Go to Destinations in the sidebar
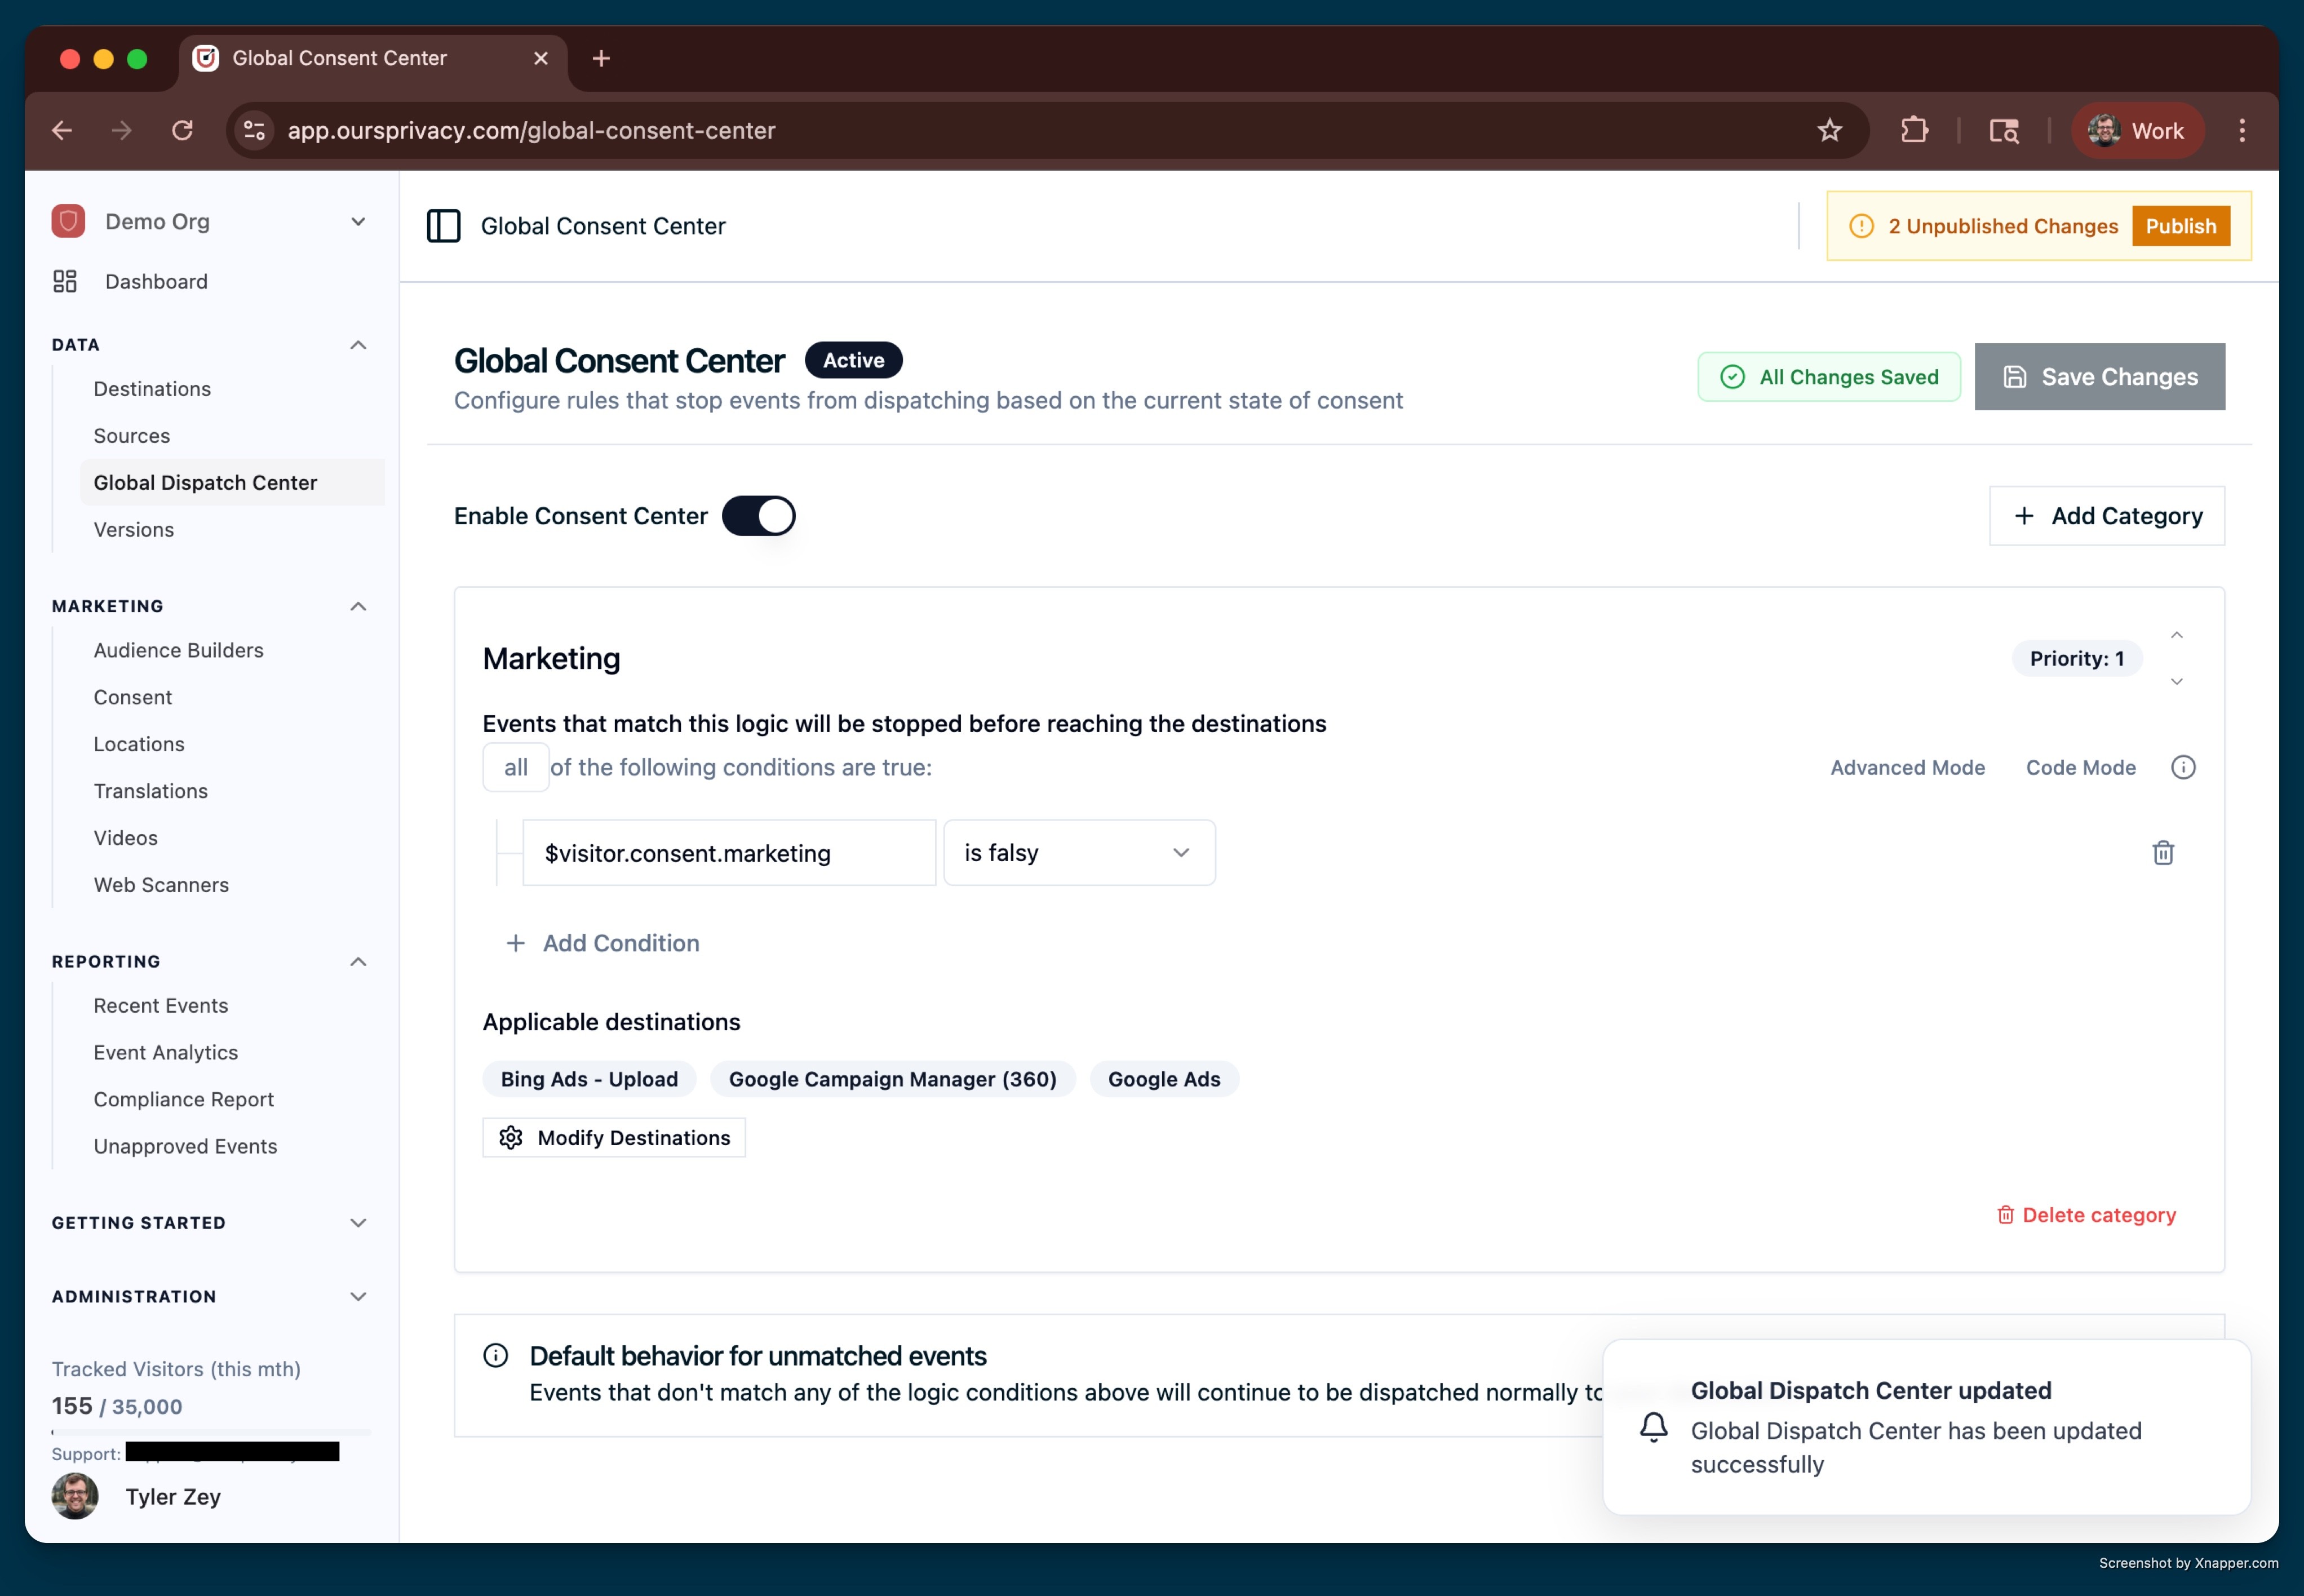 pos(152,388)
